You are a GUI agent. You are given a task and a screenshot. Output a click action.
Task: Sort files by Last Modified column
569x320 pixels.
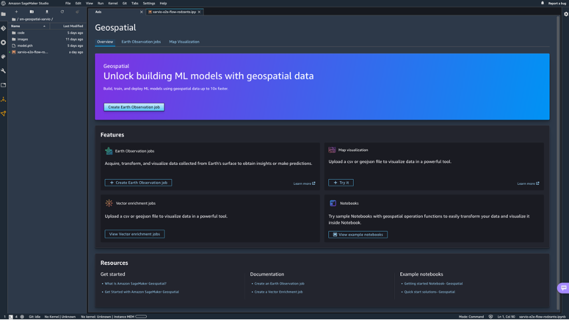click(x=73, y=26)
